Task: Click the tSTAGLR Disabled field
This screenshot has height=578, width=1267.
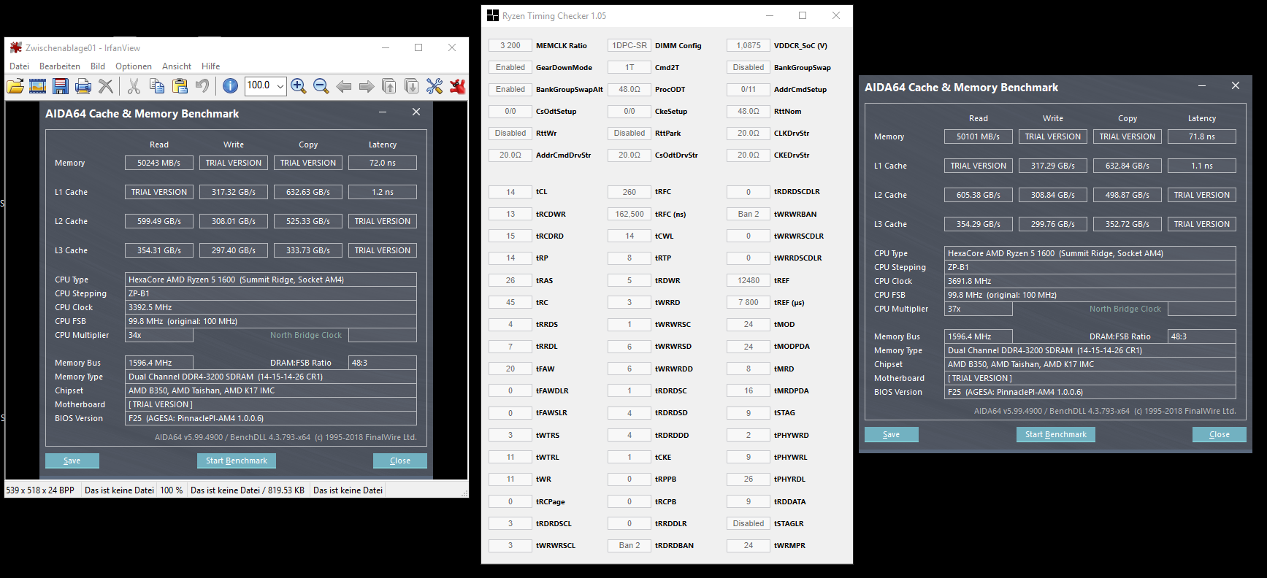Action: click(x=749, y=523)
